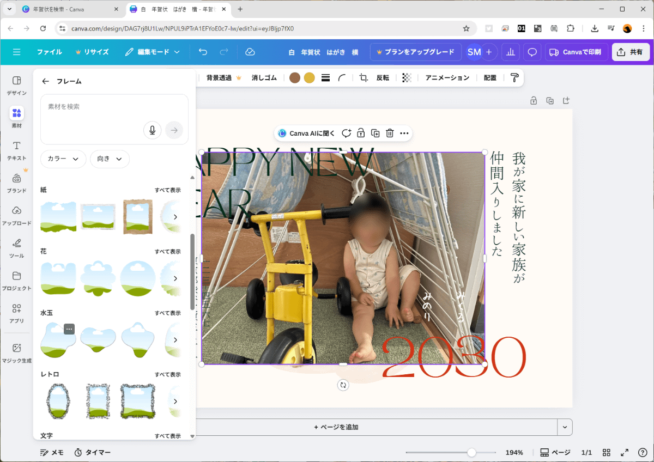The image size is (654, 462).
Task: Open the Brand (ブランド) sidebar tab
Action: [x=16, y=184]
